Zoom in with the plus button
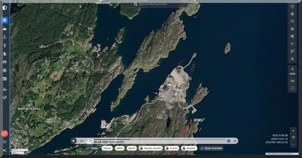Image resolution: width=302 pixels, height=158 pixels. (x=293, y=131)
